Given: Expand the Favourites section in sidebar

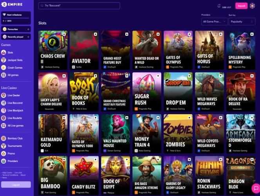Looking at the screenshot, I should click(16, 29).
